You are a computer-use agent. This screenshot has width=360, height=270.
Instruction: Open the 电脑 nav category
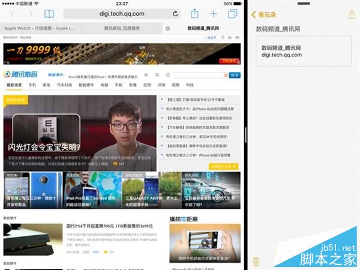click(x=104, y=85)
